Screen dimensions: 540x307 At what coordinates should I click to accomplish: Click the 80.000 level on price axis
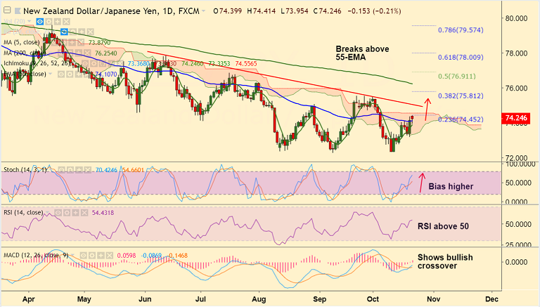click(x=516, y=18)
